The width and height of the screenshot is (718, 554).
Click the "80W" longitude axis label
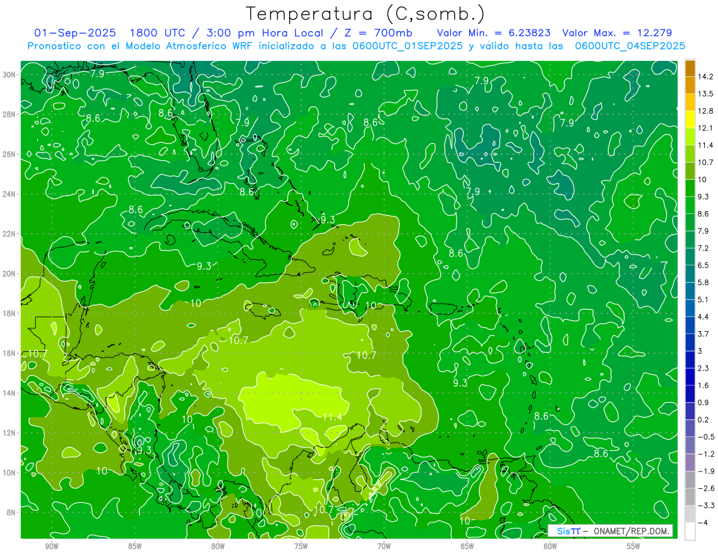coord(218,546)
